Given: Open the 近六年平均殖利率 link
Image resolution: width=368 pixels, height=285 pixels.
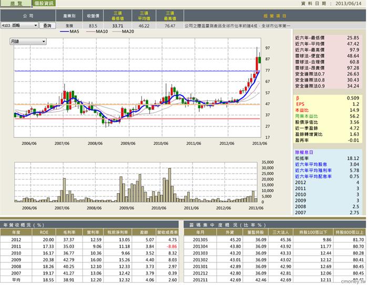Looking at the screenshot, I should coord(313,171).
